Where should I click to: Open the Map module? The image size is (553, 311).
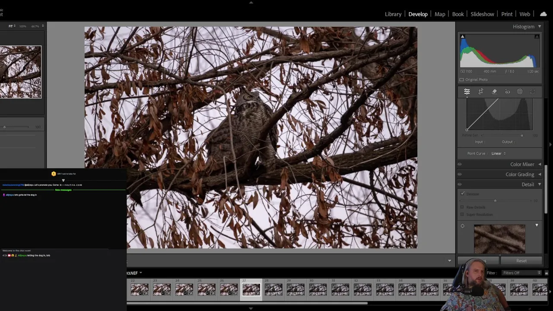coord(440,14)
